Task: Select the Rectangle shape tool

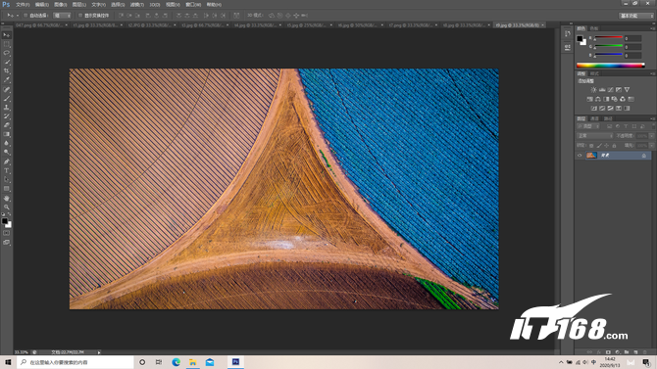Action: pos(6,189)
